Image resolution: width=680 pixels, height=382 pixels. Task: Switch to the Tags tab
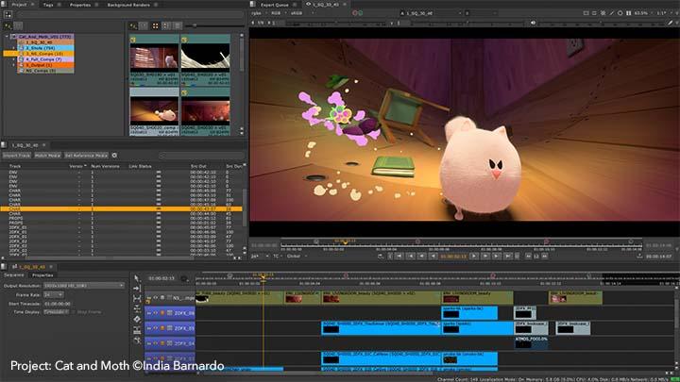tap(47, 5)
